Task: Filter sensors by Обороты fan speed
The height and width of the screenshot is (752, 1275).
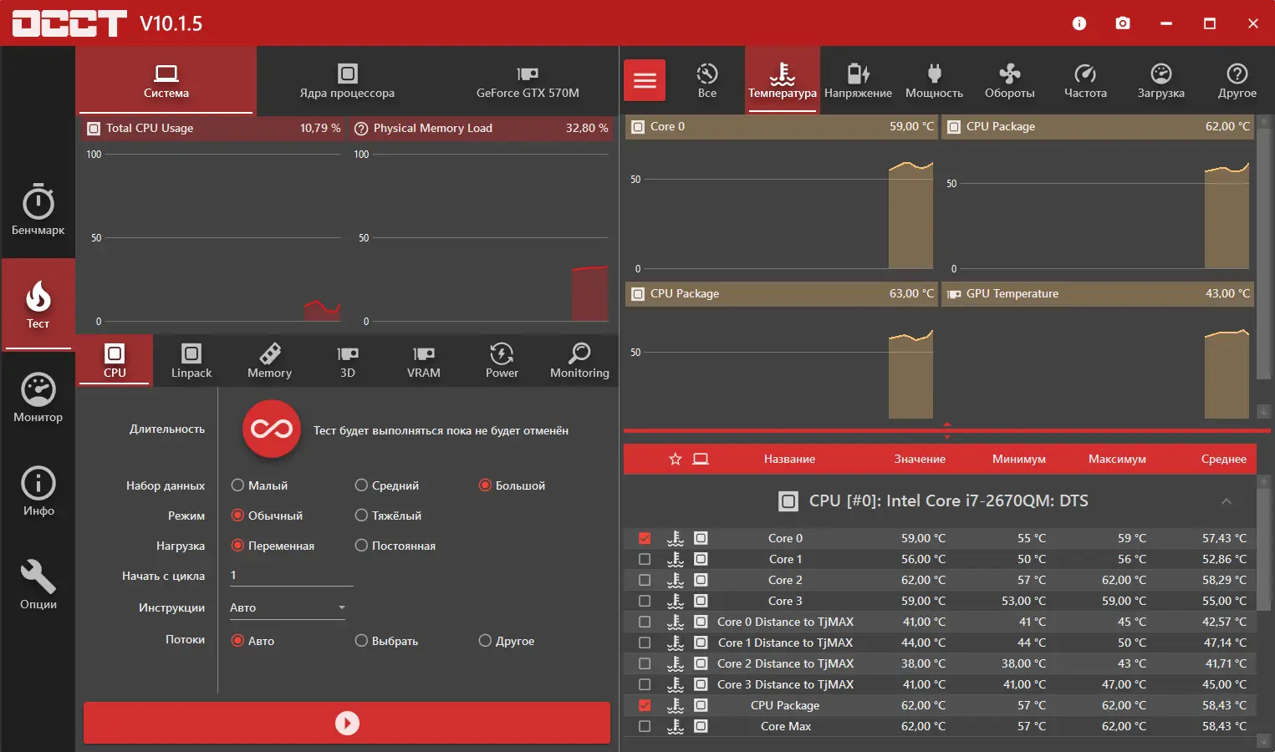Action: pyautogui.click(x=1009, y=80)
